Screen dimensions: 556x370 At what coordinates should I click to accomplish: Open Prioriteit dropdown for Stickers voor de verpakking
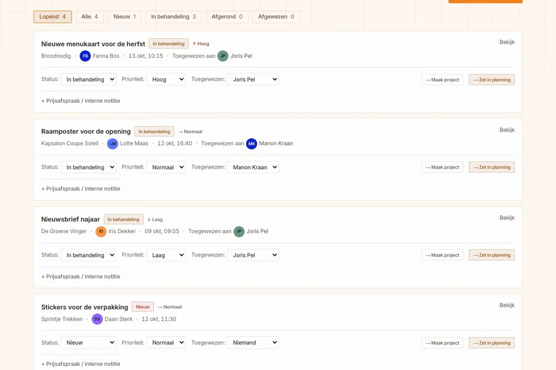[x=166, y=342]
